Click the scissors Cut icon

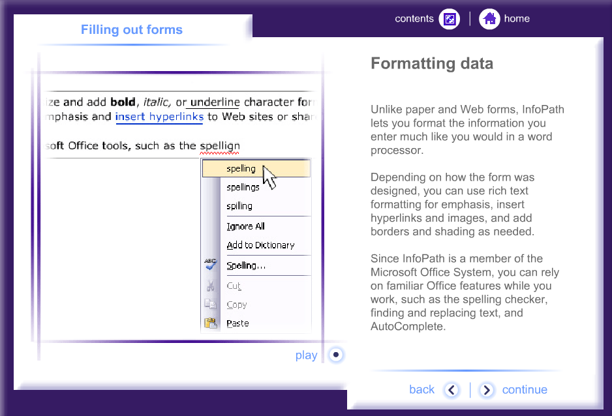click(x=211, y=286)
